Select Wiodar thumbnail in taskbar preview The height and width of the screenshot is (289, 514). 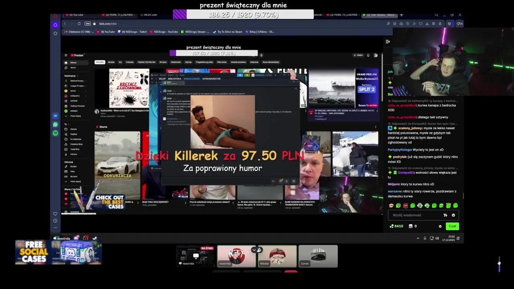(277, 256)
